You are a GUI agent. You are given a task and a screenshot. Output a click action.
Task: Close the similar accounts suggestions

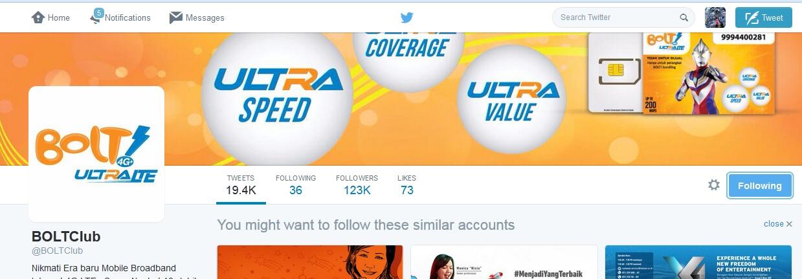click(x=777, y=224)
